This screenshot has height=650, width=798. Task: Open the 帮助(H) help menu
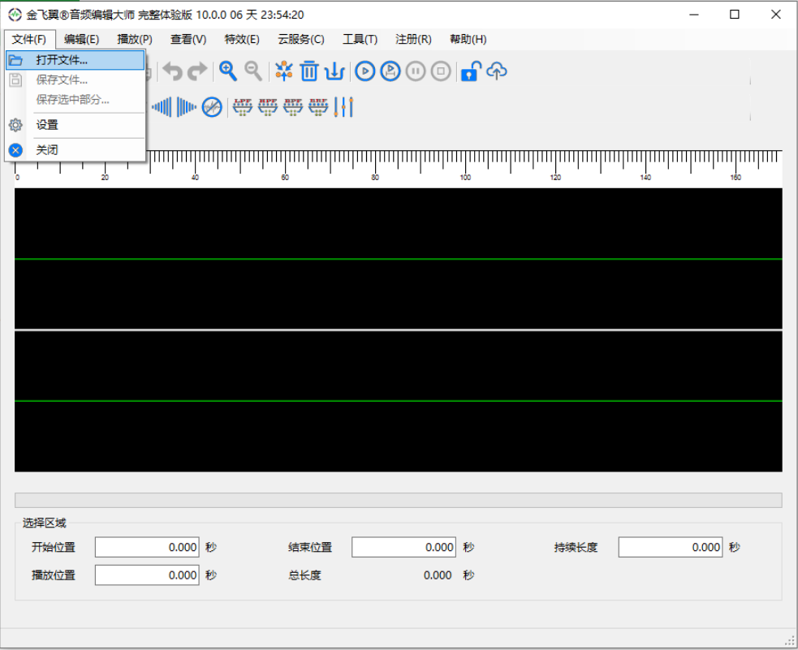pos(468,39)
